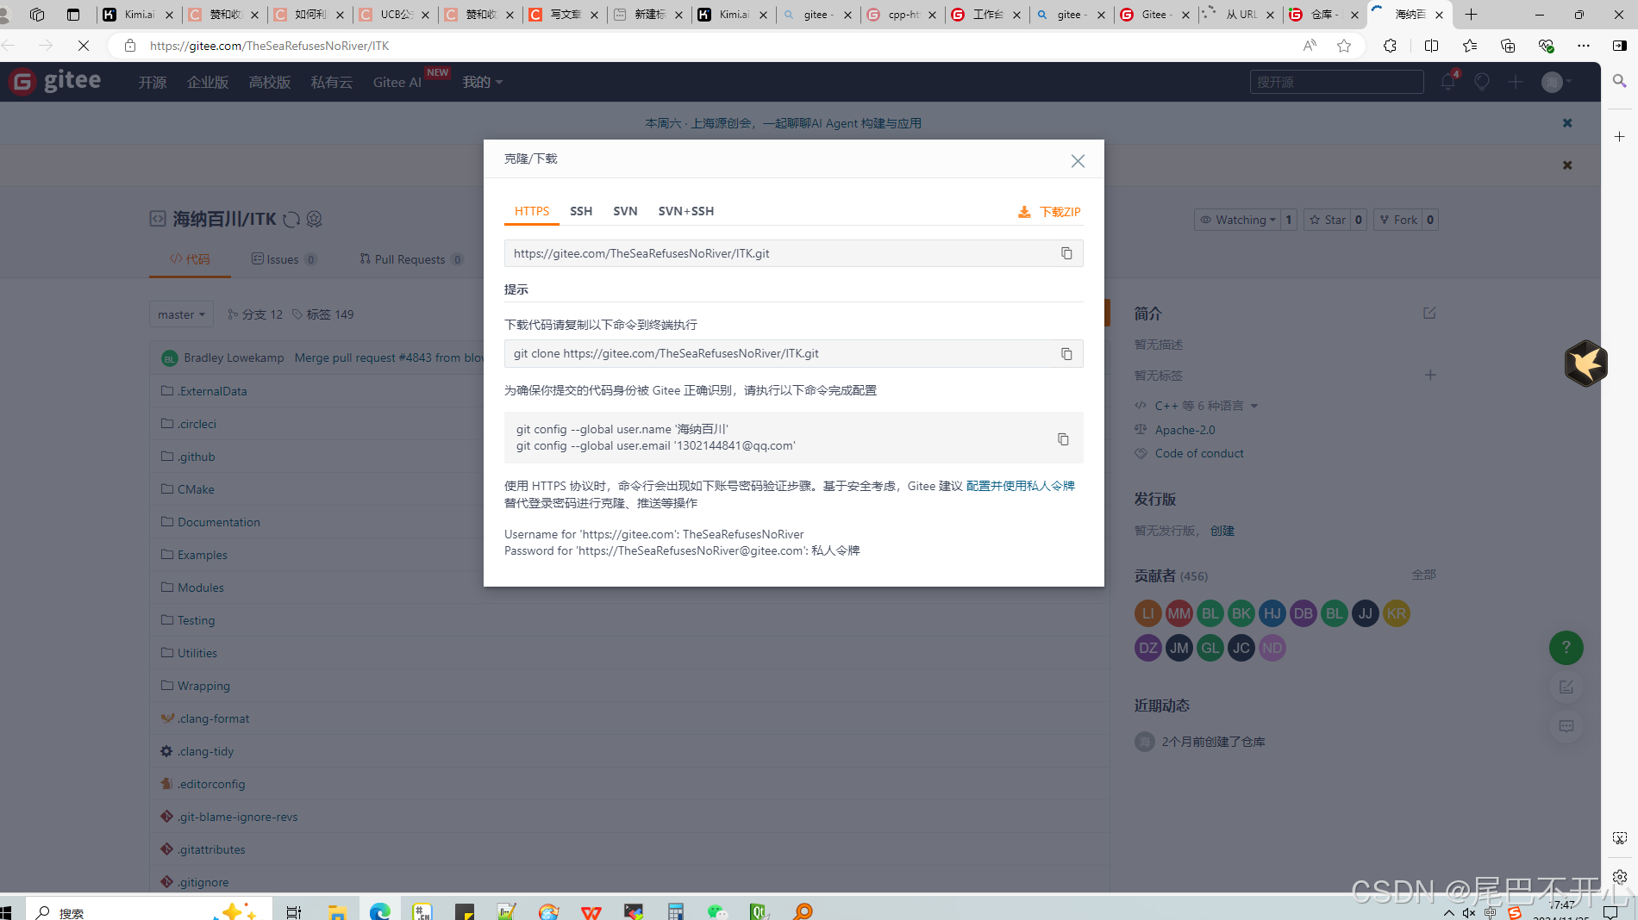Switch to the SVN+SSH clone tab
Screen dimensions: 1638x920
coord(686,211)
